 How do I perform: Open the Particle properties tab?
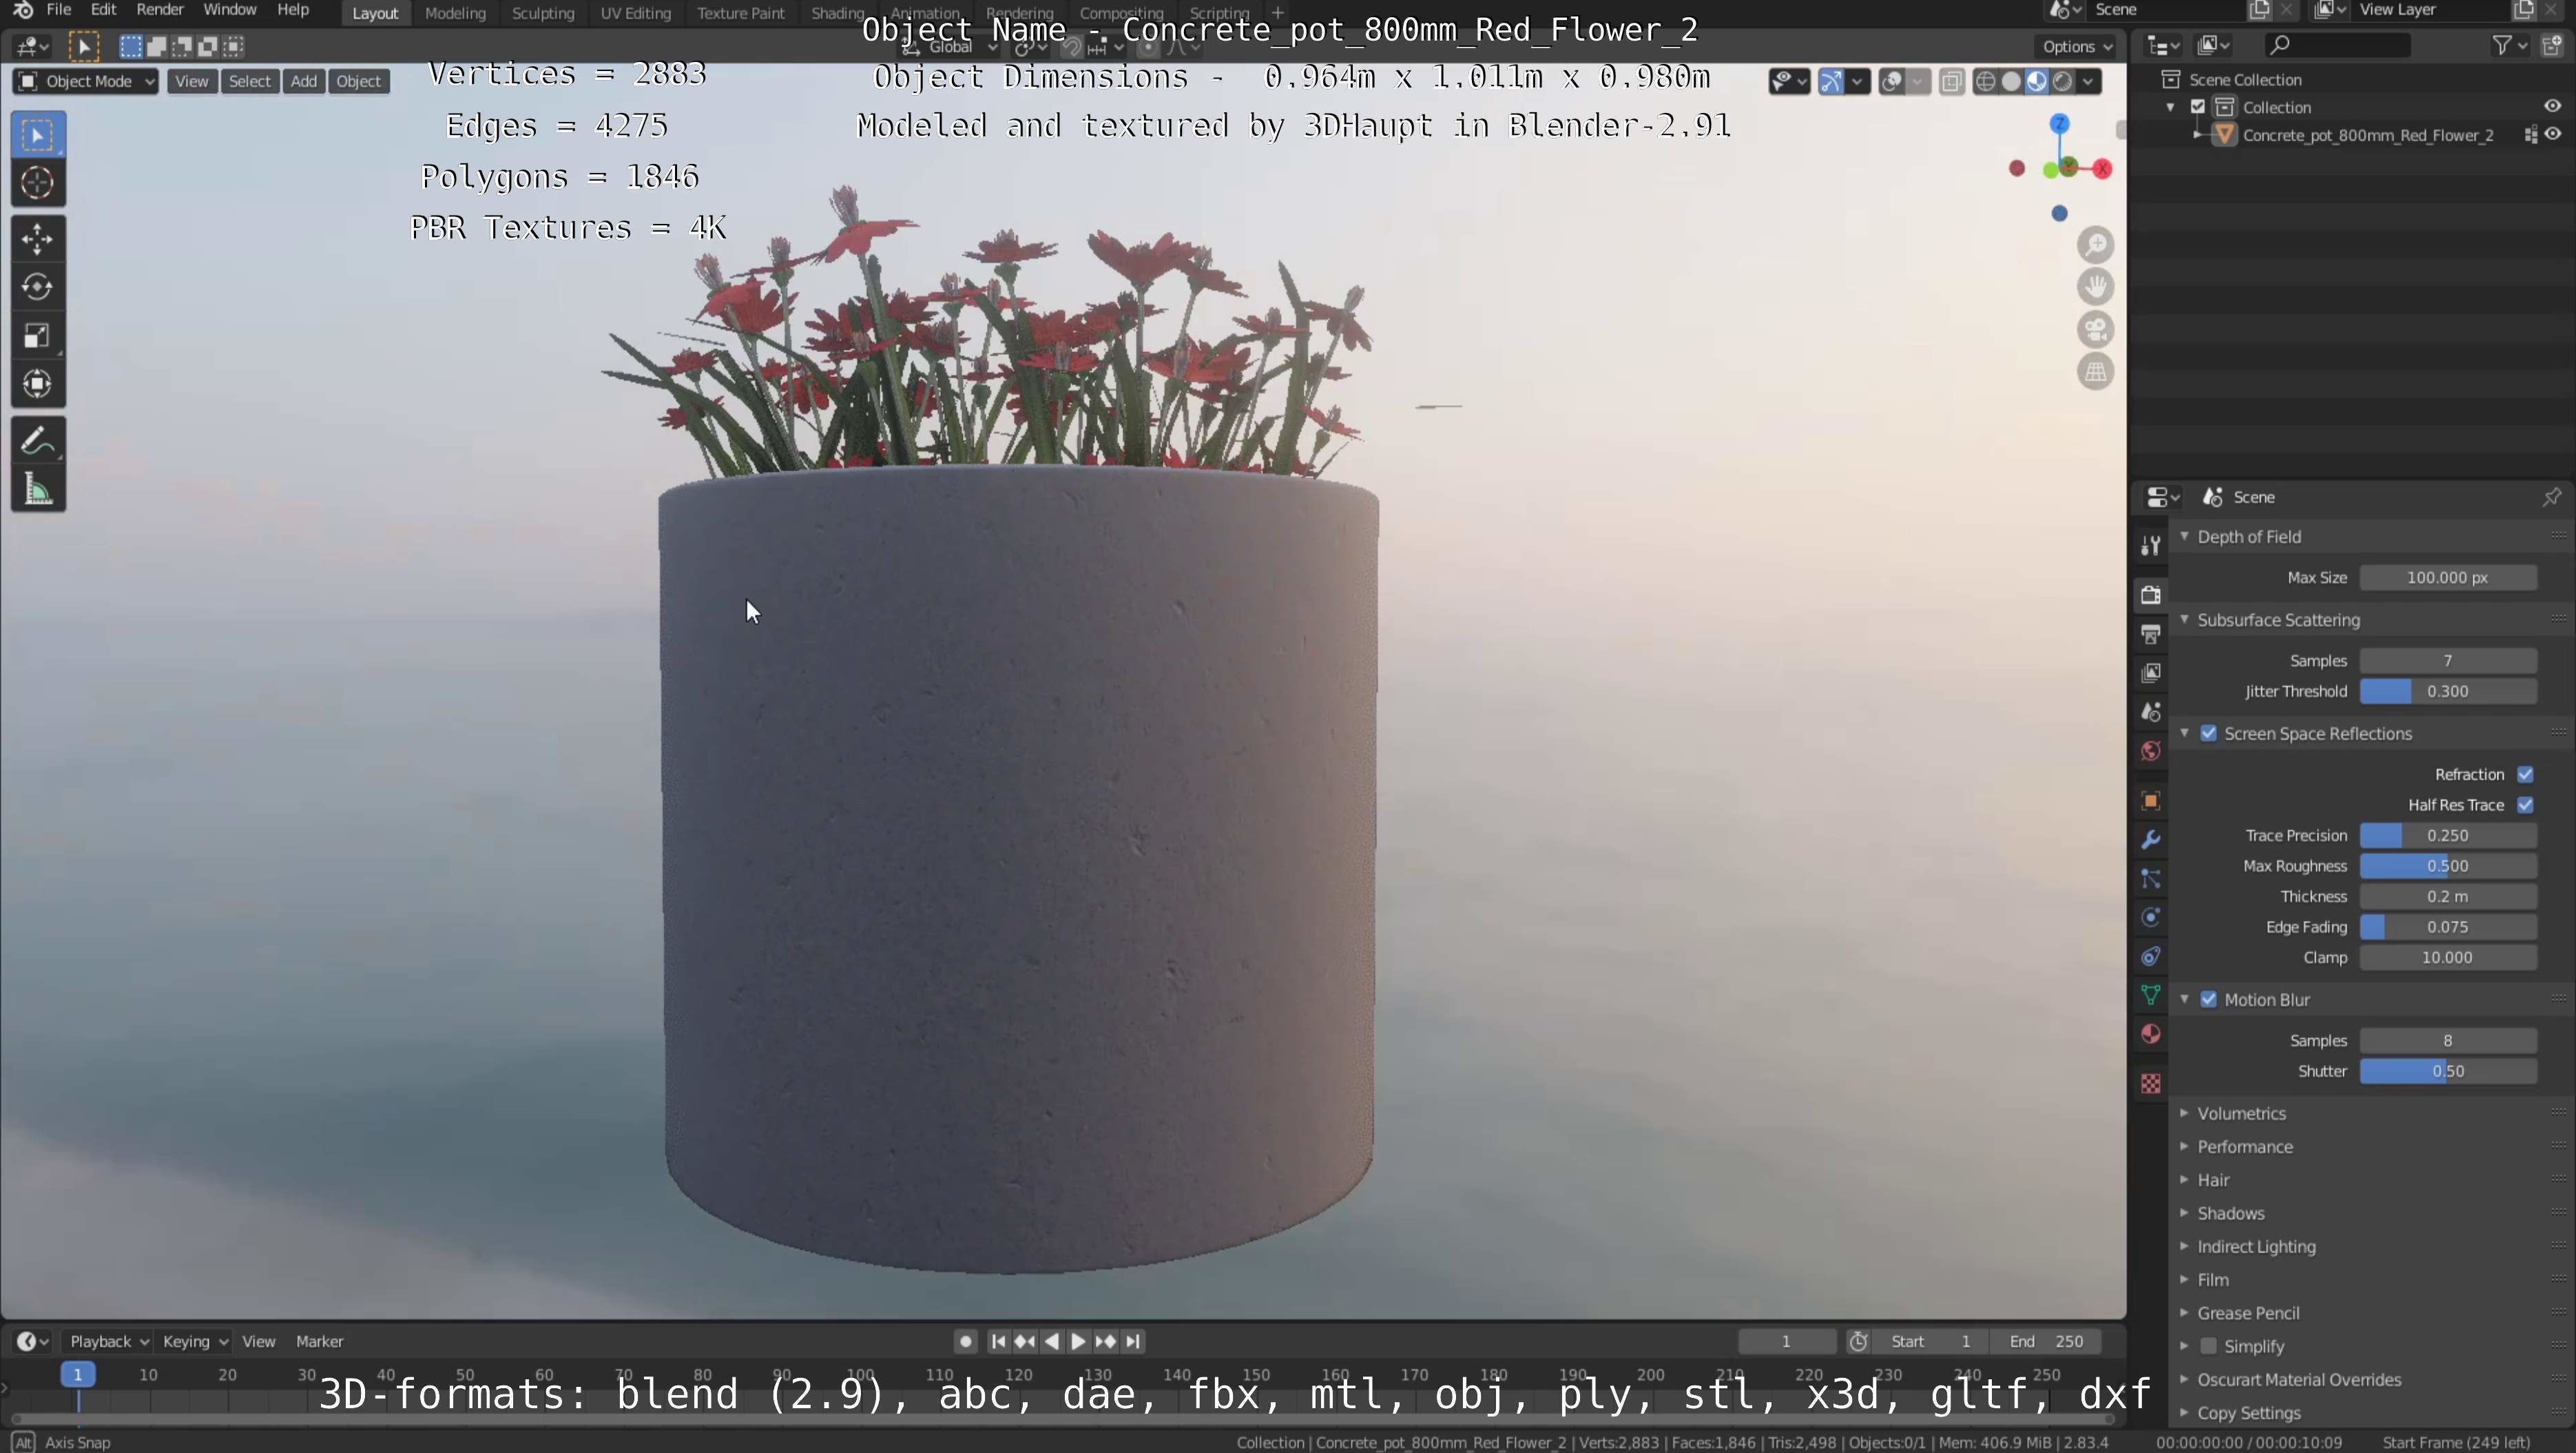pos(2150,879)
